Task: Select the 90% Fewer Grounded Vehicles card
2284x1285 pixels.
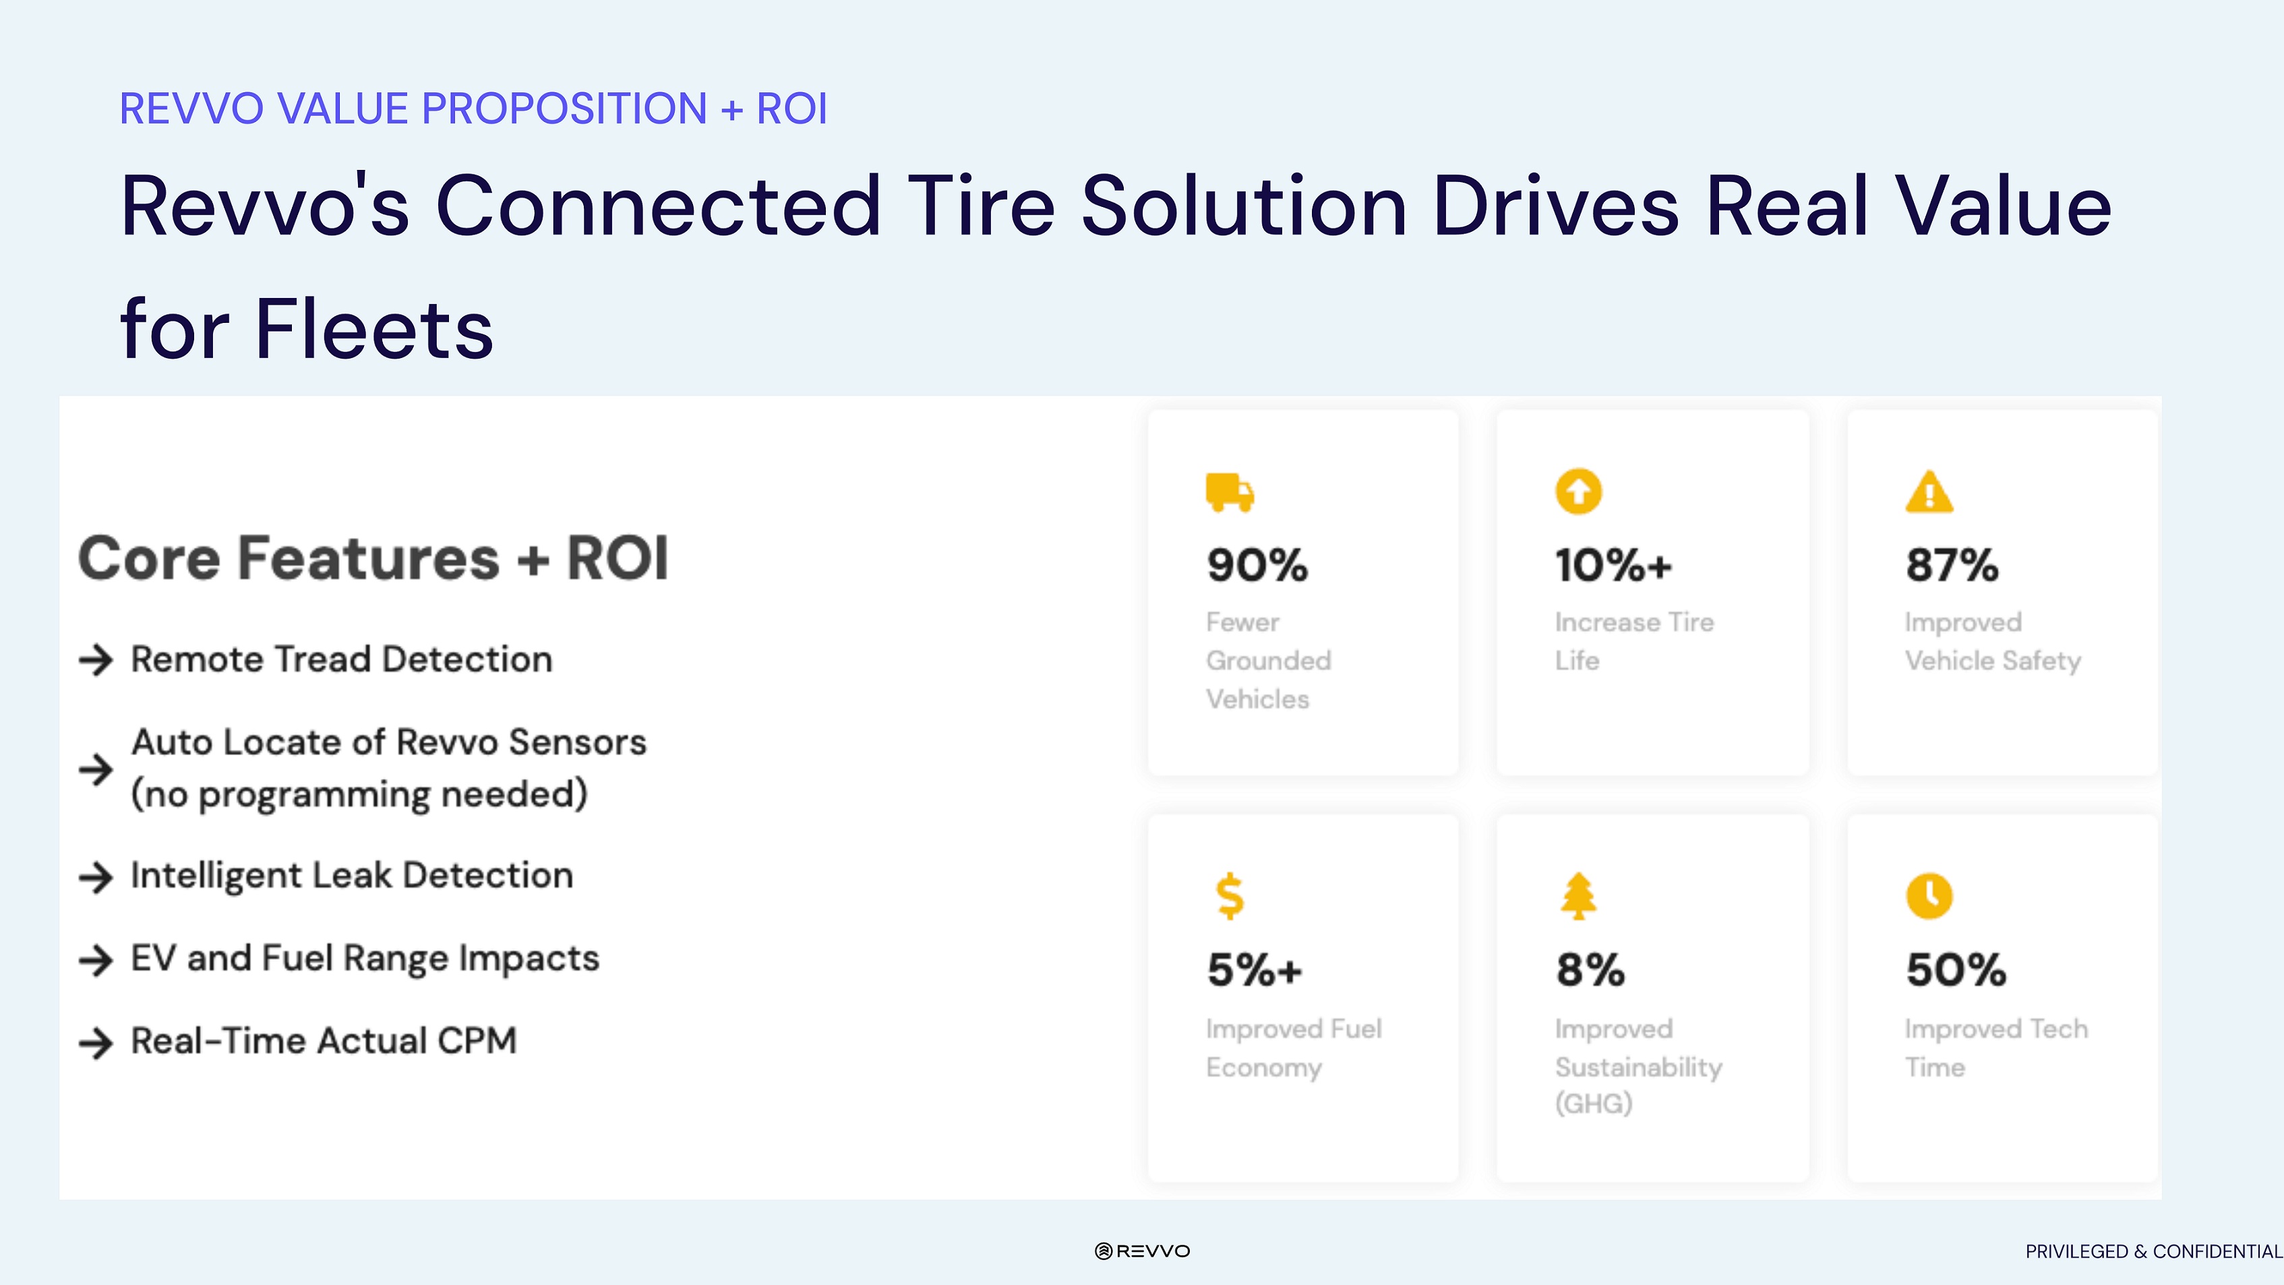Action: point(1302,593)
